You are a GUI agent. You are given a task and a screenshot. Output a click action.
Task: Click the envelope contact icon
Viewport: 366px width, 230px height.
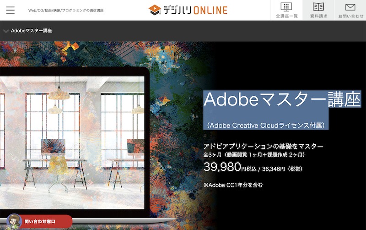coord(350,7)
